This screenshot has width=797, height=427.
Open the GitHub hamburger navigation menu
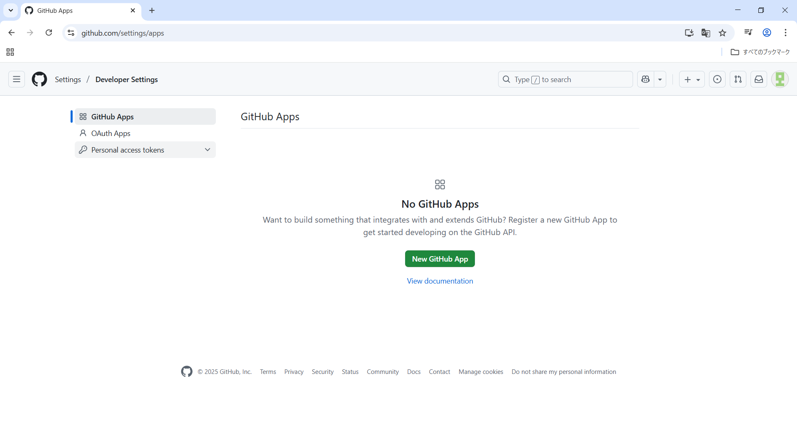point(17,79)
